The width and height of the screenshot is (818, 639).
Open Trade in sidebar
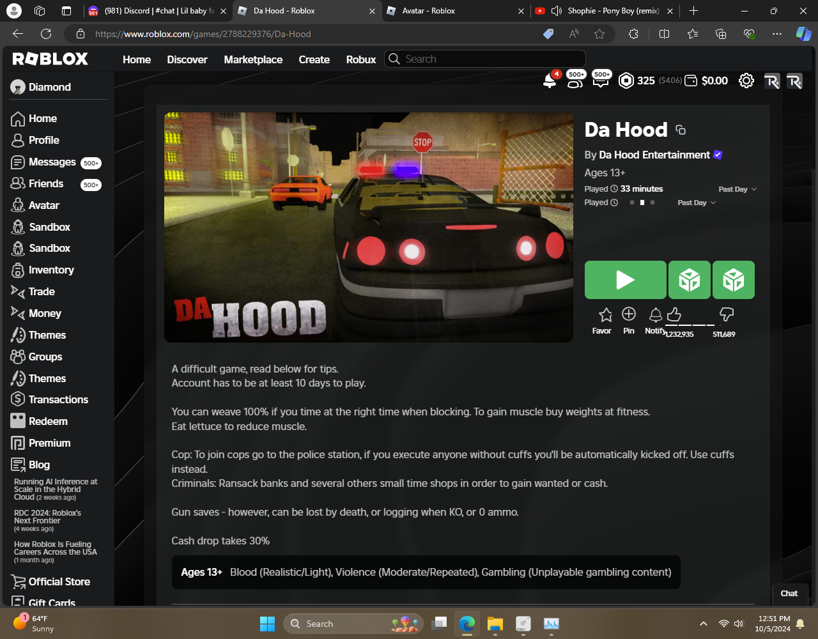point(33,291)
